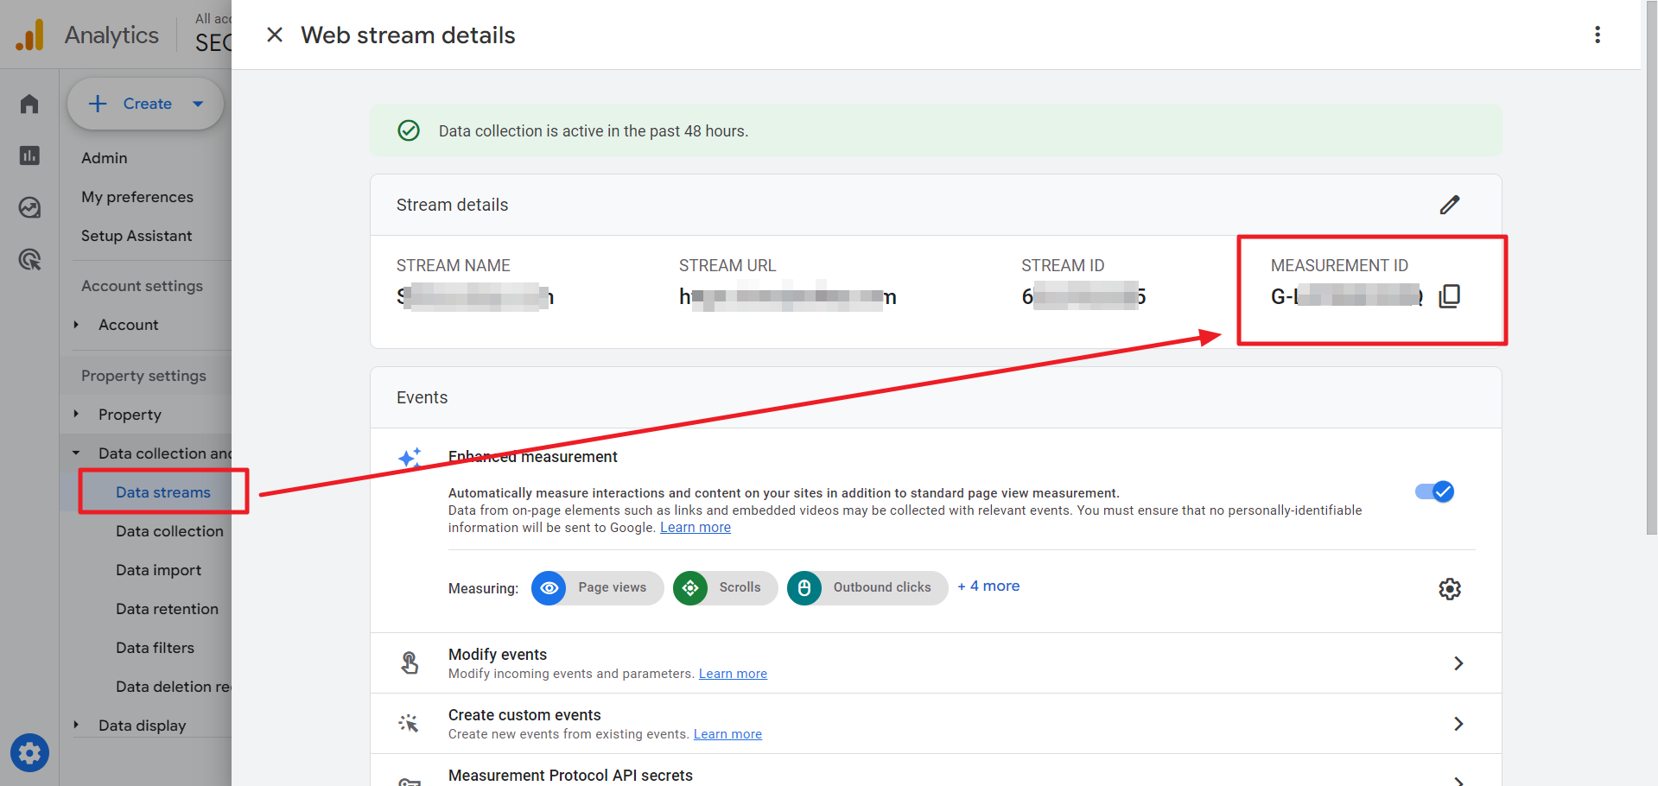The image size is (1658, 786).
Task: Open Modify events chevron row
Action: [936, 663]
